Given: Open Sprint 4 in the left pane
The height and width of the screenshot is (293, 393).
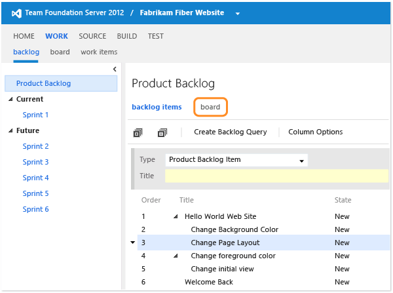Looking at the screenshot, I should (35, 178).
